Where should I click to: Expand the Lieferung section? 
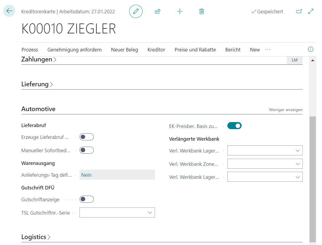pyautogui.click(x=37, y=84)
